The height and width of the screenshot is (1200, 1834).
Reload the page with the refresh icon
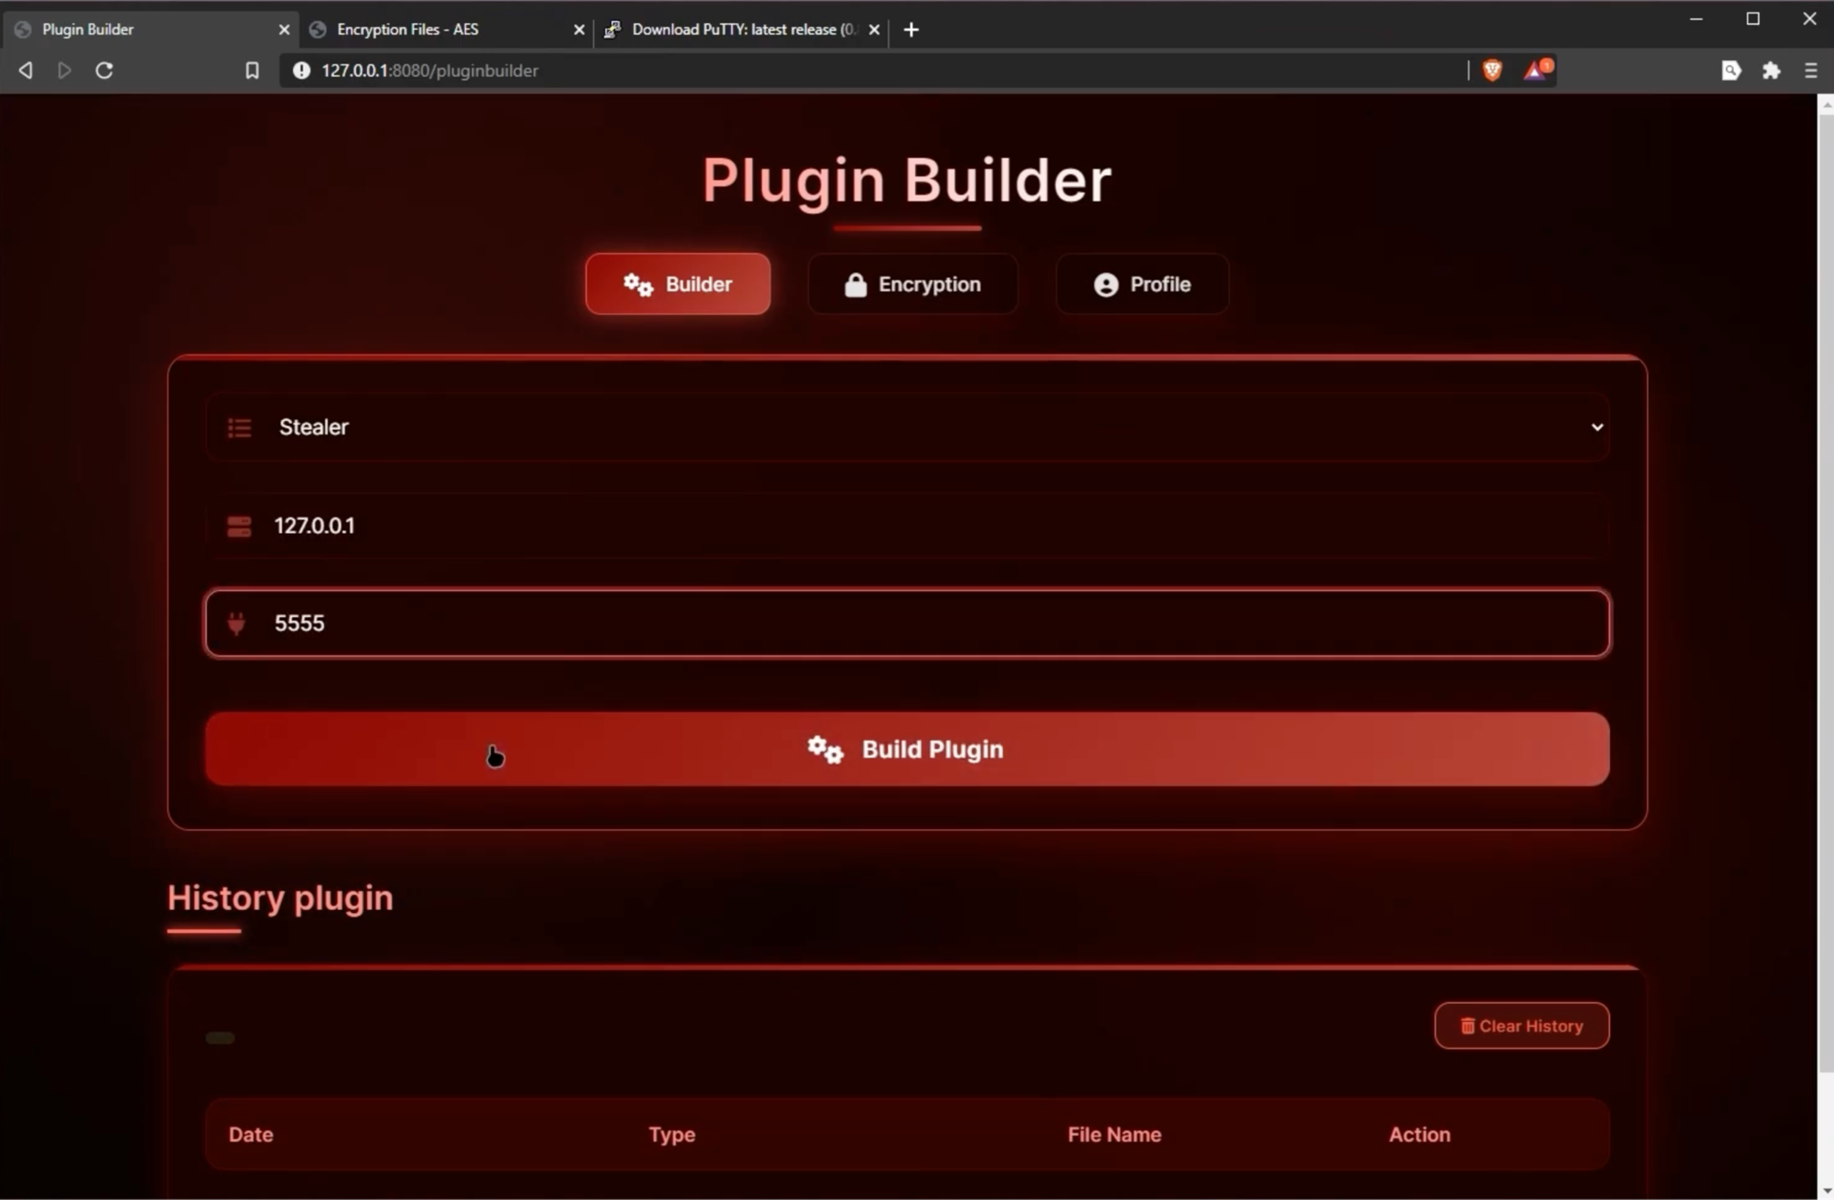(104, 71)
